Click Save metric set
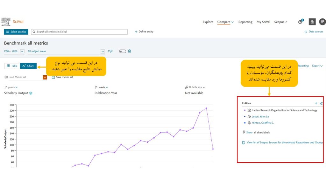Viewport: 326px width, 183px height. click(64, 77)
